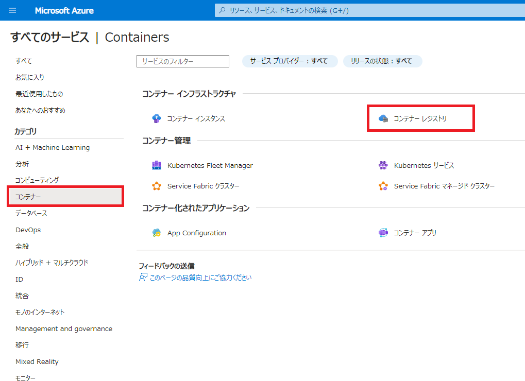Click the コンテナー化されたアプリケーション section heading

pyautogui.click(x=196, y=208)
